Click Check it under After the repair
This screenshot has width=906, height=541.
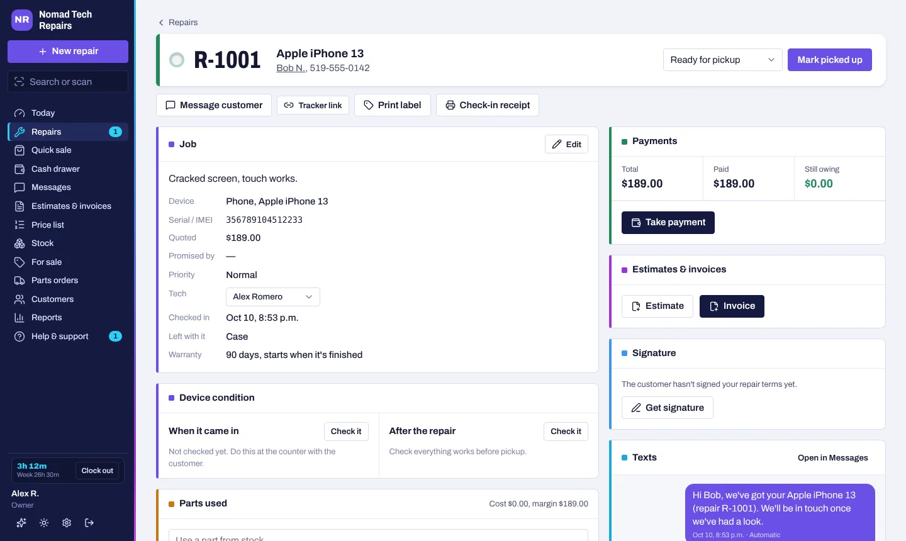[566, 432]
